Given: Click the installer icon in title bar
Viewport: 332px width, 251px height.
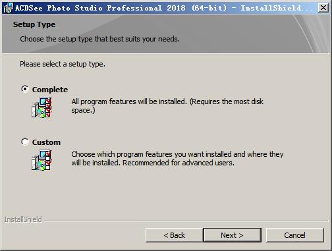Looking at the screenshot, I should point(8,8).
